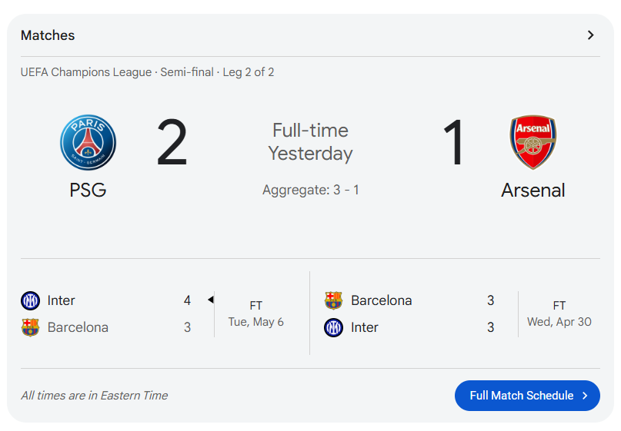
Task: Open UEFA Champions League Semi-final subtitle
Action: pyautogui.click(x=147, y=72)
